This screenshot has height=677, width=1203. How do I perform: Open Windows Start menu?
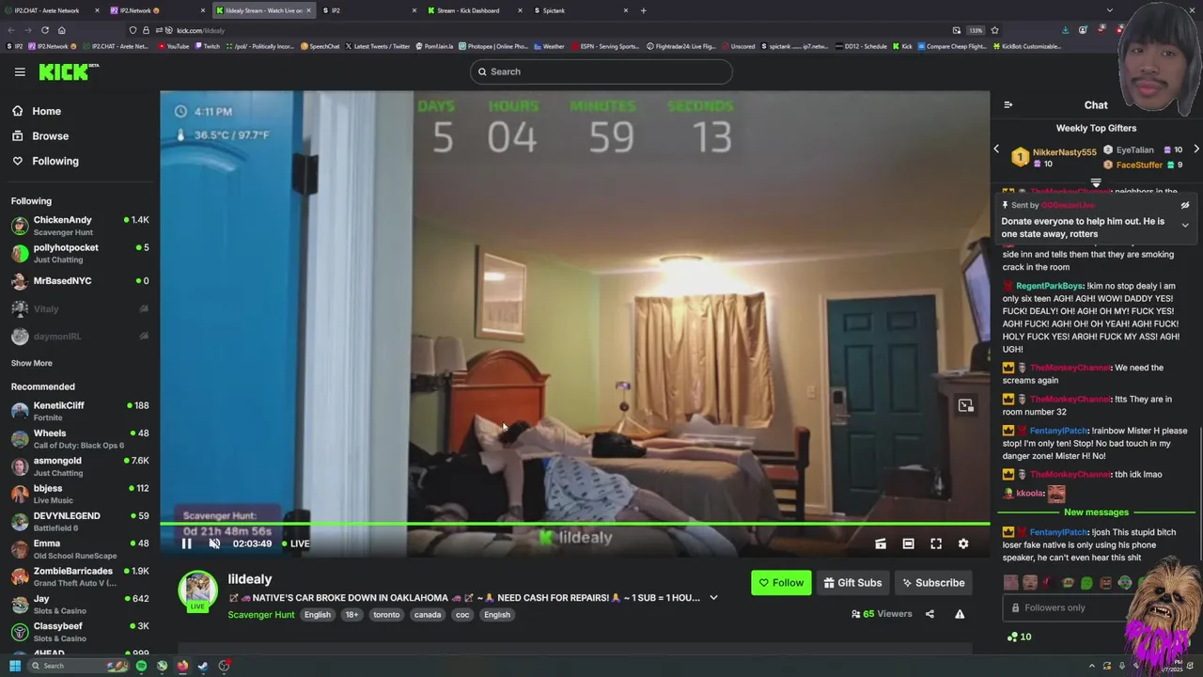pyautogui.click(x=15, y=666)
